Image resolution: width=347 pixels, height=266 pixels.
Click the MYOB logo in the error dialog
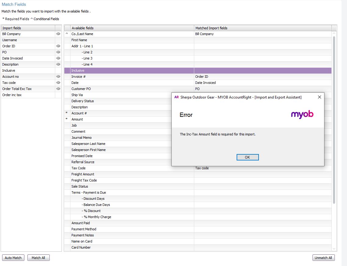[x=302, y=114]
